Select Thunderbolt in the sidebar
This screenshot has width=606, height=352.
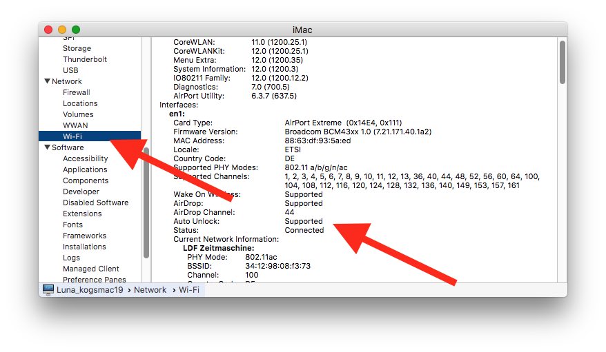pos(85,59)
